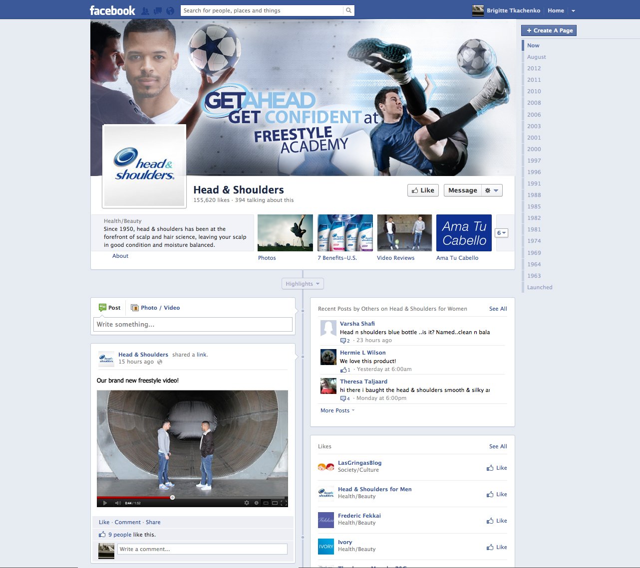Like the Ivory page
640x568 pixels.
click(497, 547)
